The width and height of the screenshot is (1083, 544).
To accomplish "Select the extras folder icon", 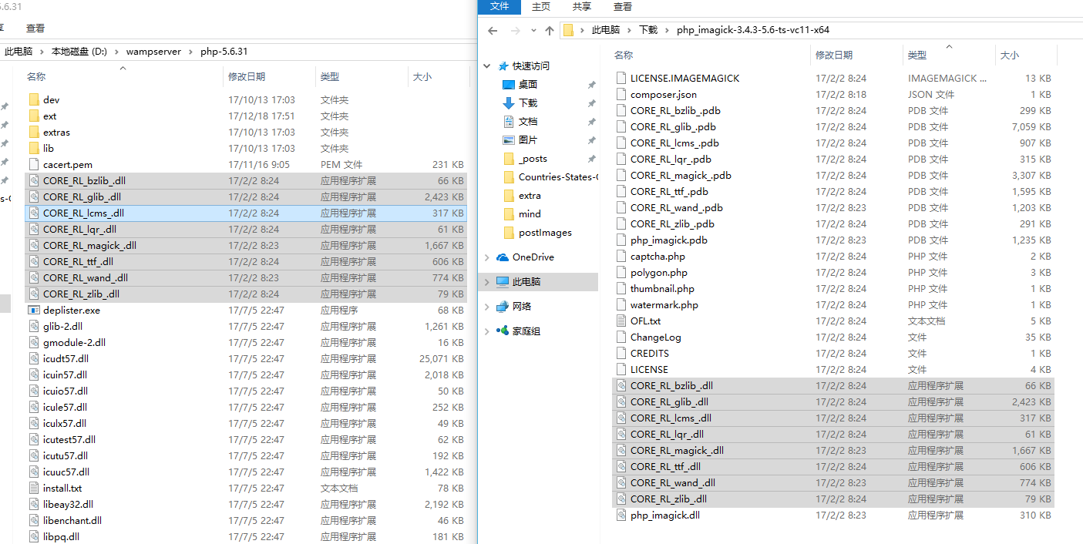I will click(33, 132).
